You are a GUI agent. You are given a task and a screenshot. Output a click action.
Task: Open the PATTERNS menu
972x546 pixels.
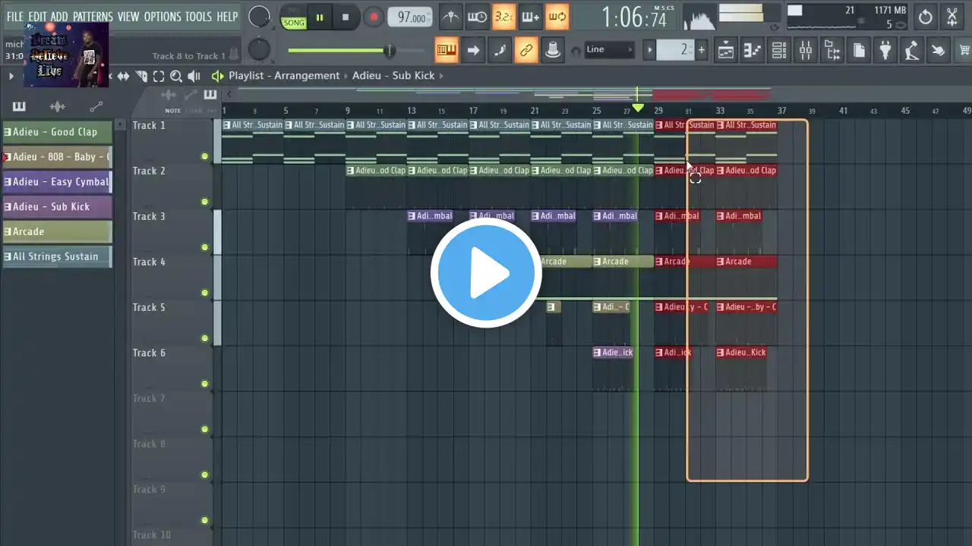pyautogui.click(x=93, y=17)
